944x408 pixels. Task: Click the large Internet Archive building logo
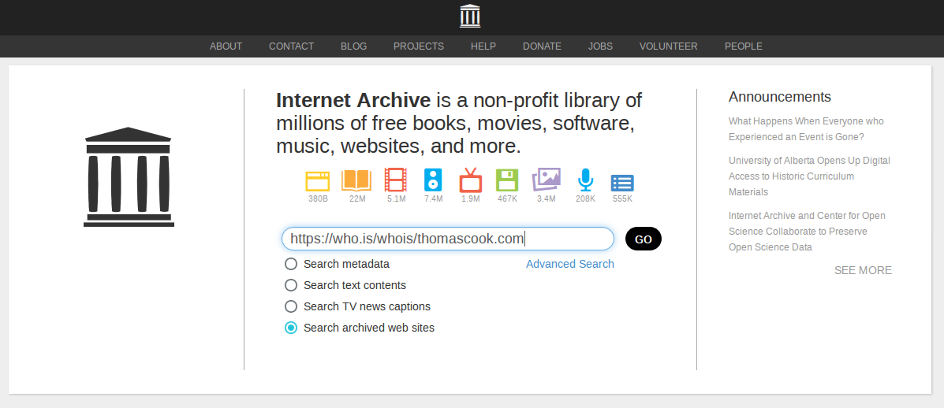(x=129, y=176)
